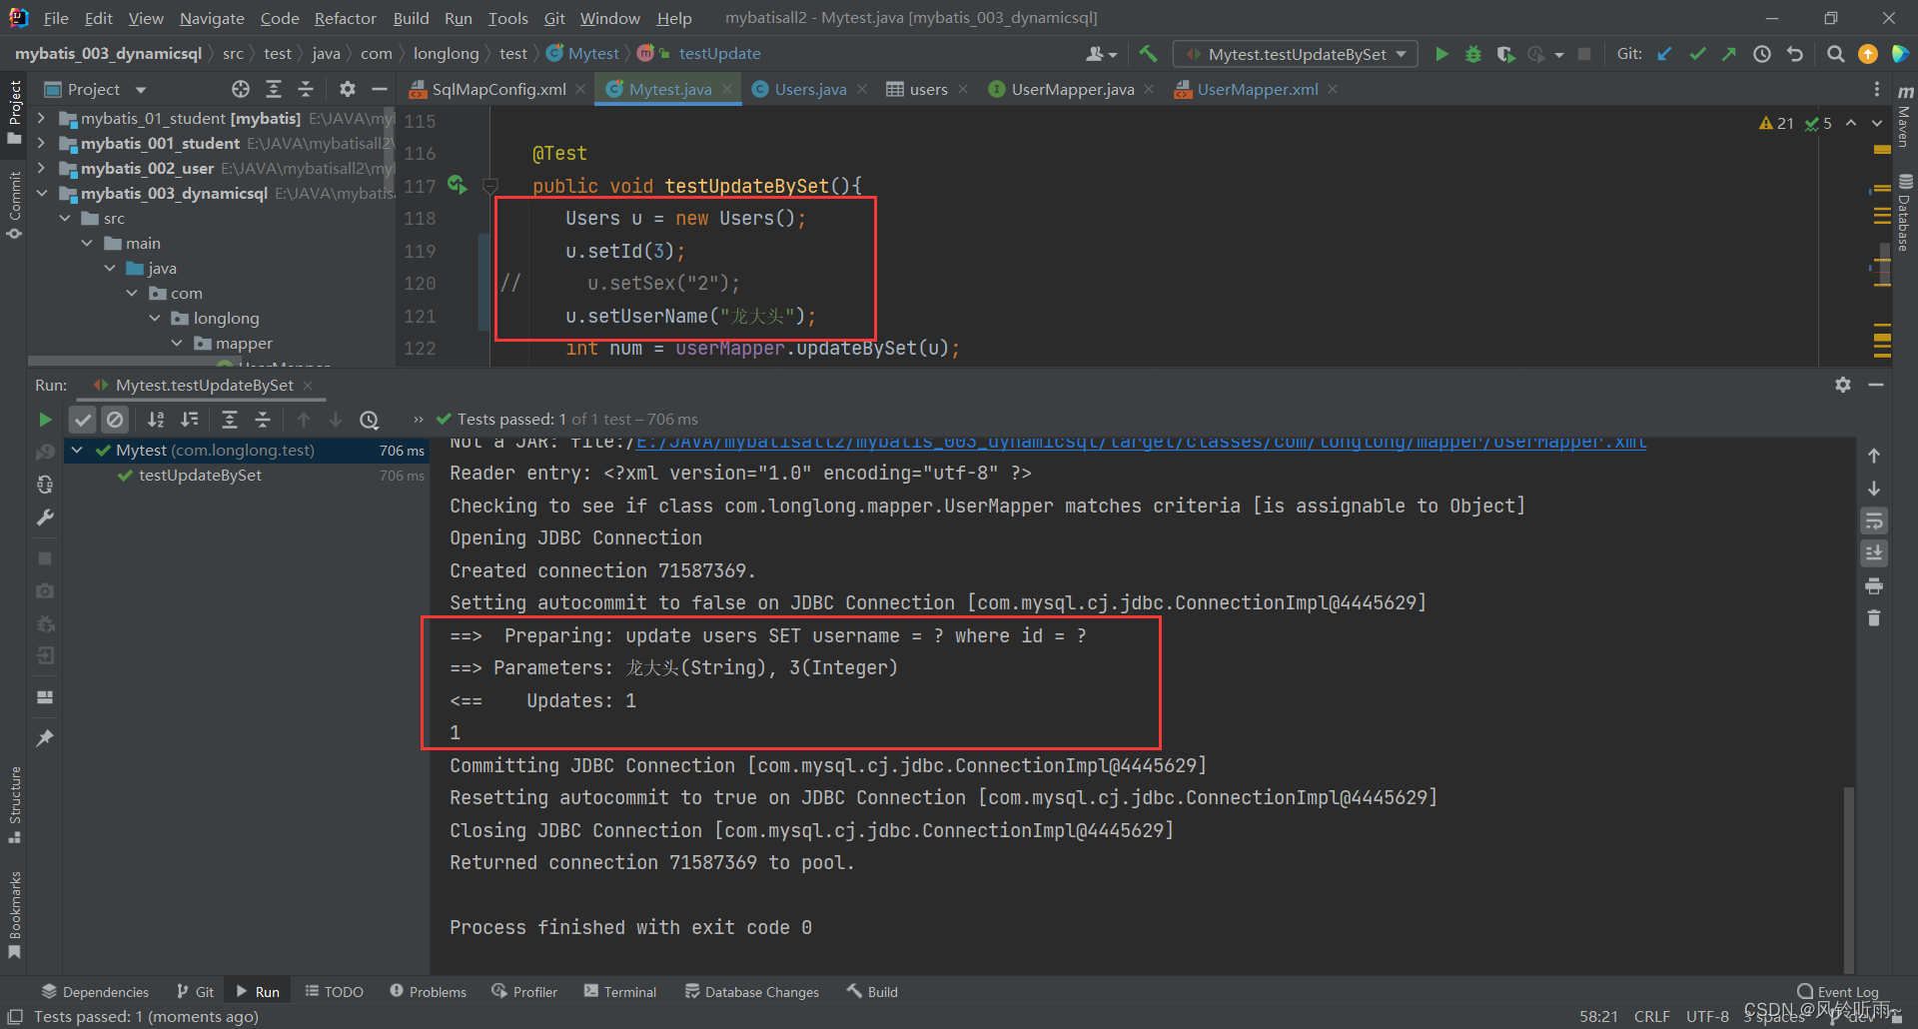Viewport: 1918px width, 1029px height.
Task: Open UserMapper.xml file link in console
Action: click(x=1141, y=443)
